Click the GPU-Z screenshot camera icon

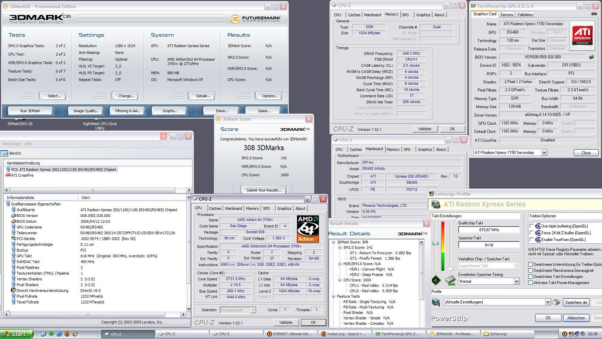(x=594, y=14)
